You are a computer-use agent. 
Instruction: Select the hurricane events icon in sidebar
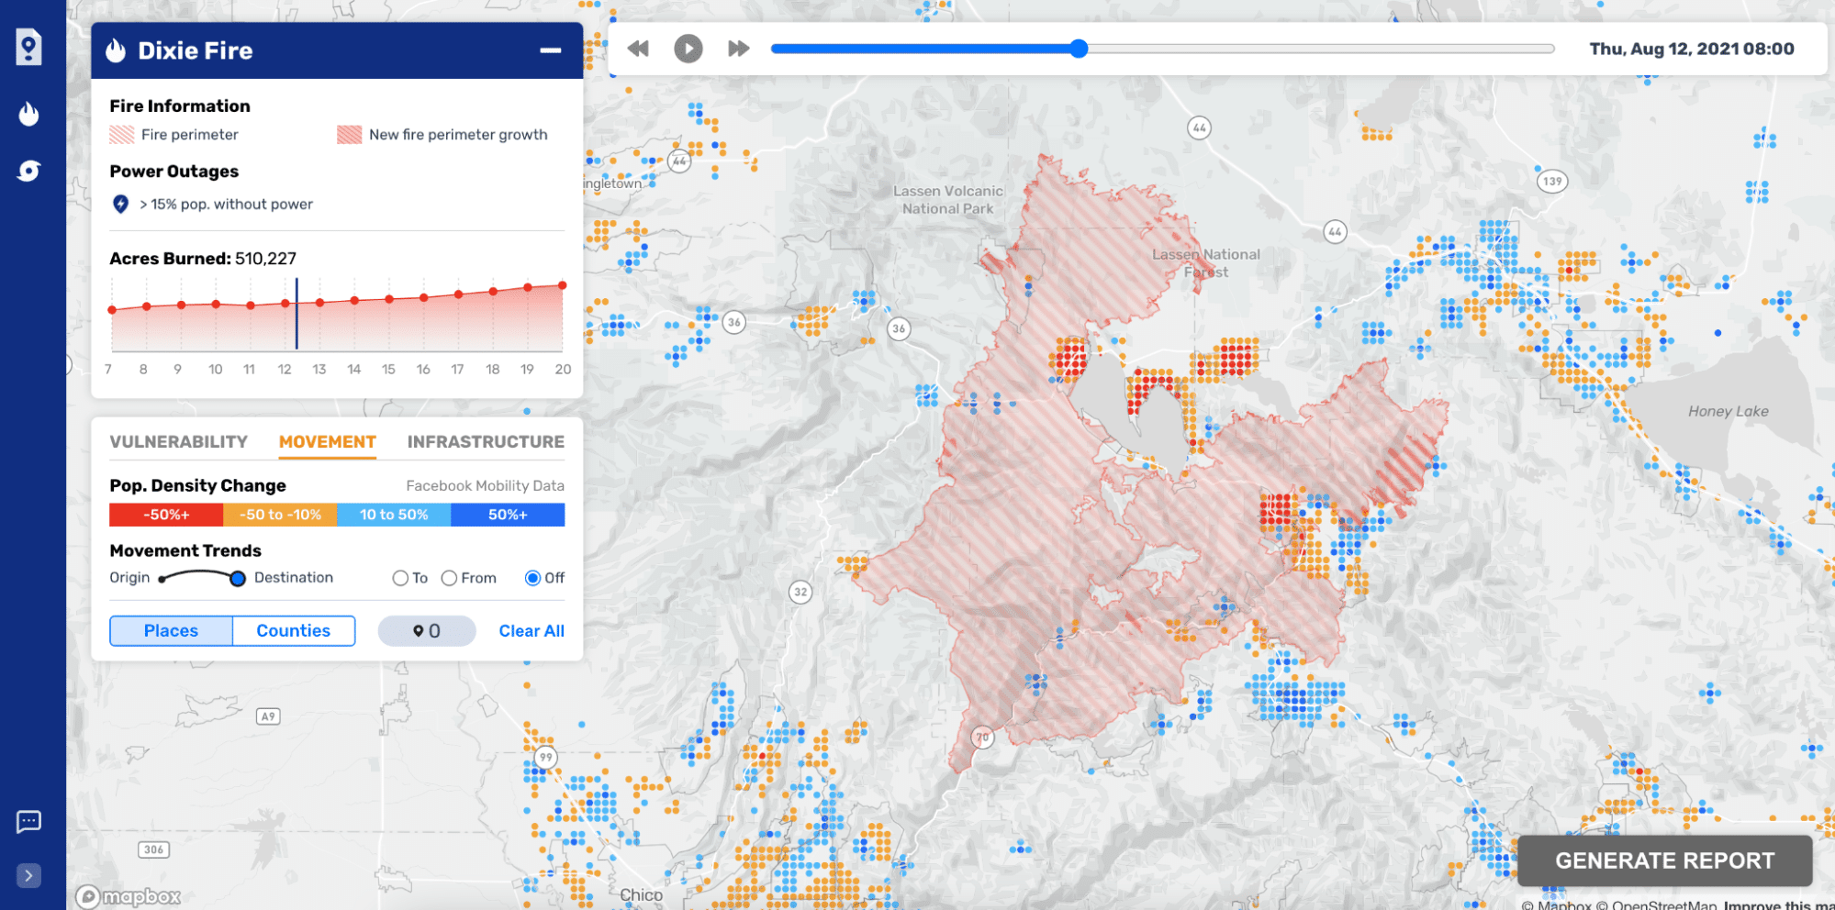[x=28, y=170]
